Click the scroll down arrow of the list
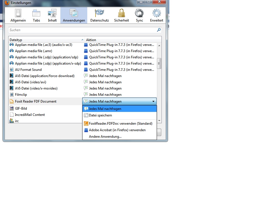The width and height of the screenshot is (272, 204). click(159, 121)
